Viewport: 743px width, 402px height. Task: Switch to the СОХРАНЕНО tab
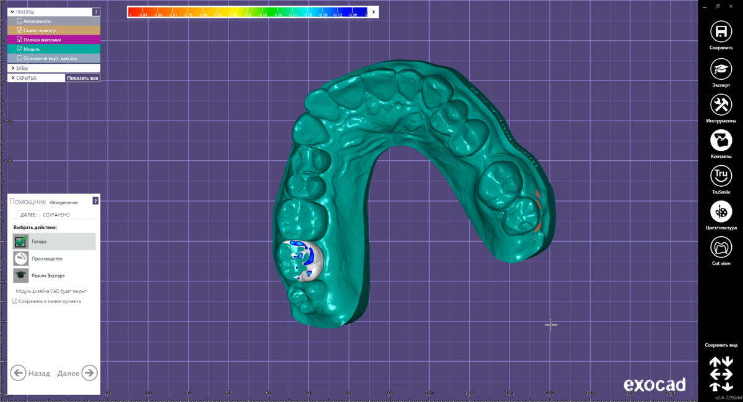point(56,215)
